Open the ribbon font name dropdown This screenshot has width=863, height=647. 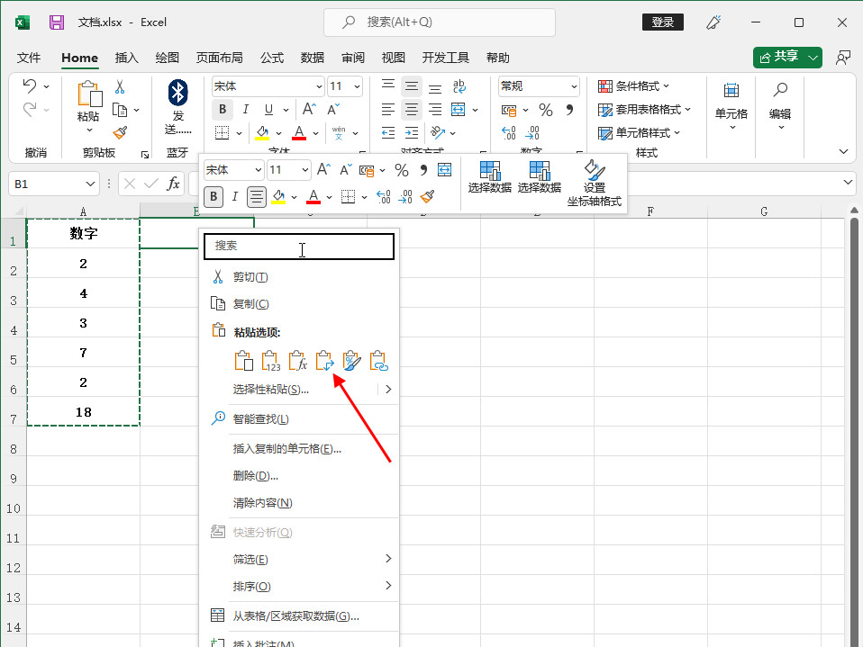[x=319, y=86]
